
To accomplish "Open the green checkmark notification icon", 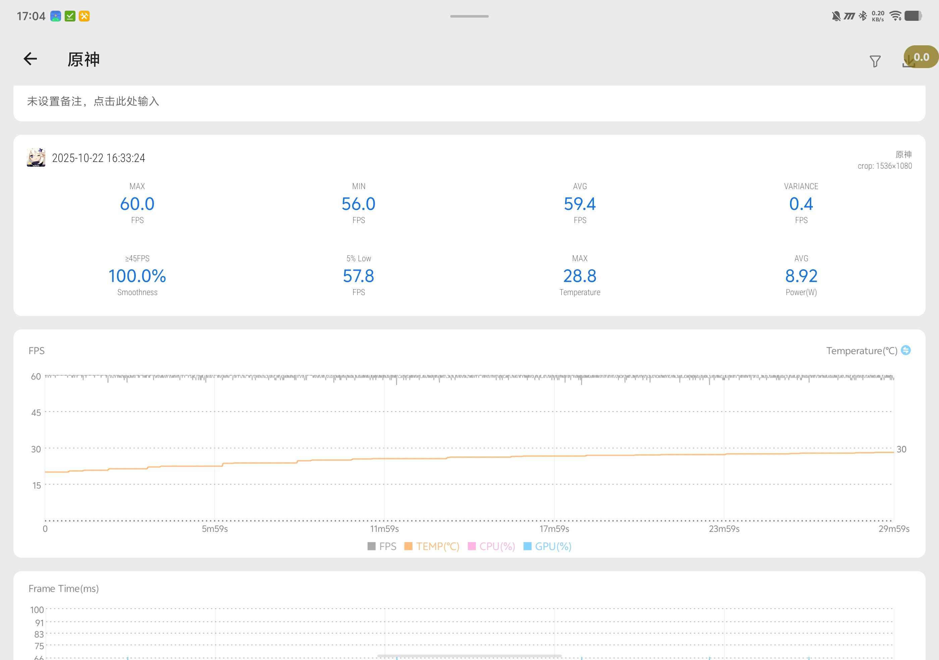I will pyautogui.click(x=70, y=16).
